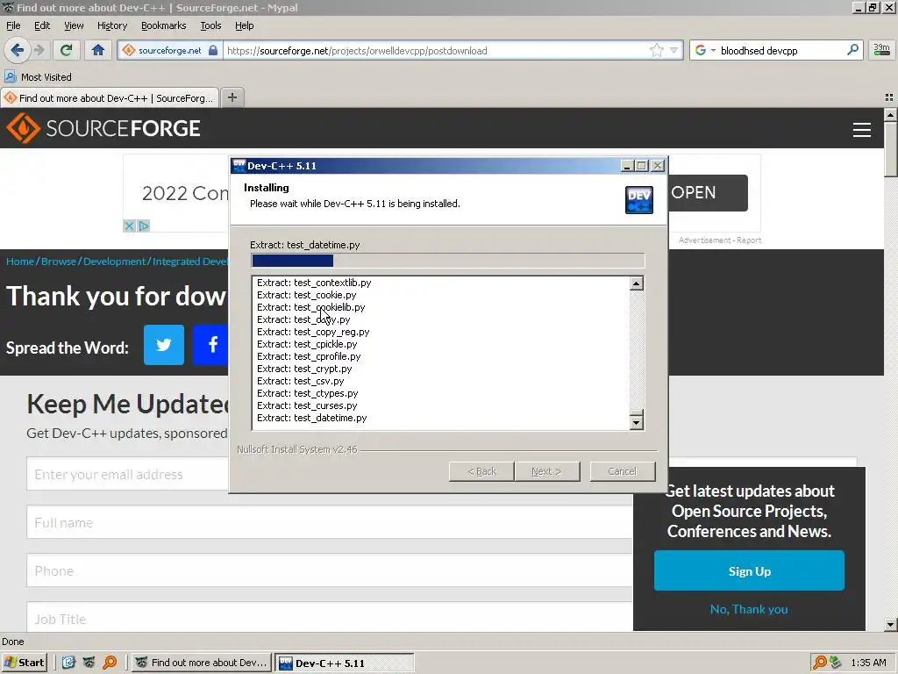Select log line test_cprofile.py
The width and height of the screenshot is (898, 674).
click(309, 356)
